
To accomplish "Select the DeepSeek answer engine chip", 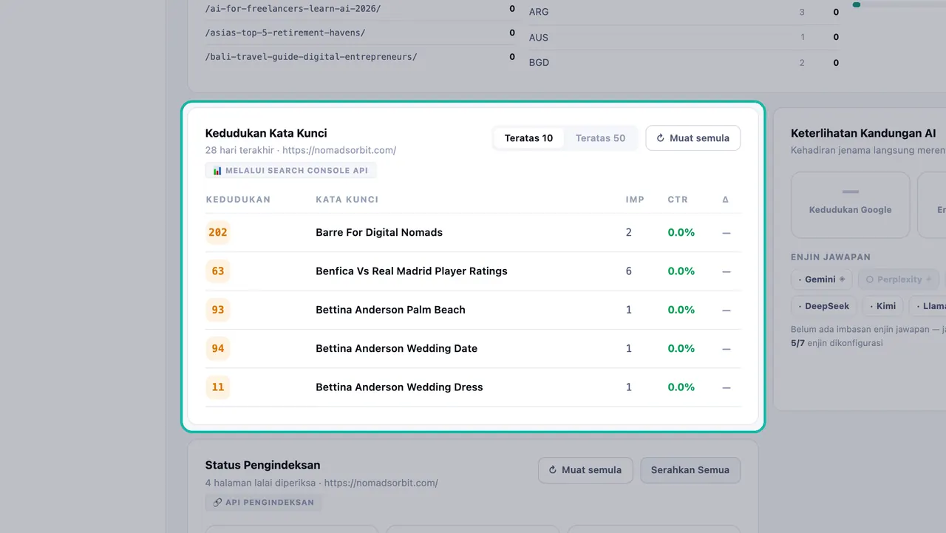I will pos(824,306).
